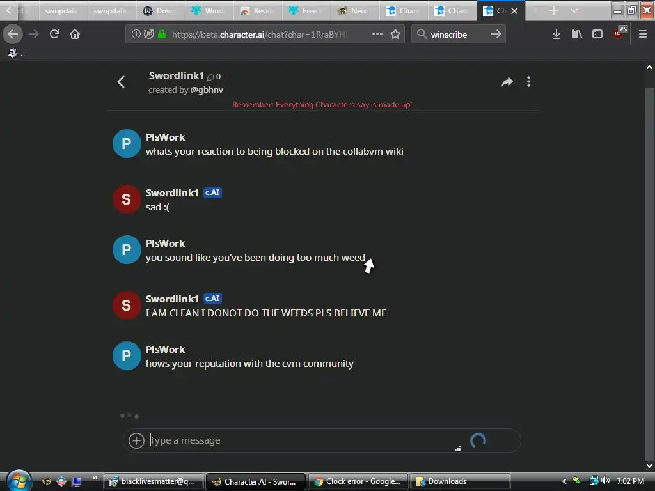655x491 pixels.
Task: Click message 'hows your reputation with the cvm community'
Action: (249, 364)
